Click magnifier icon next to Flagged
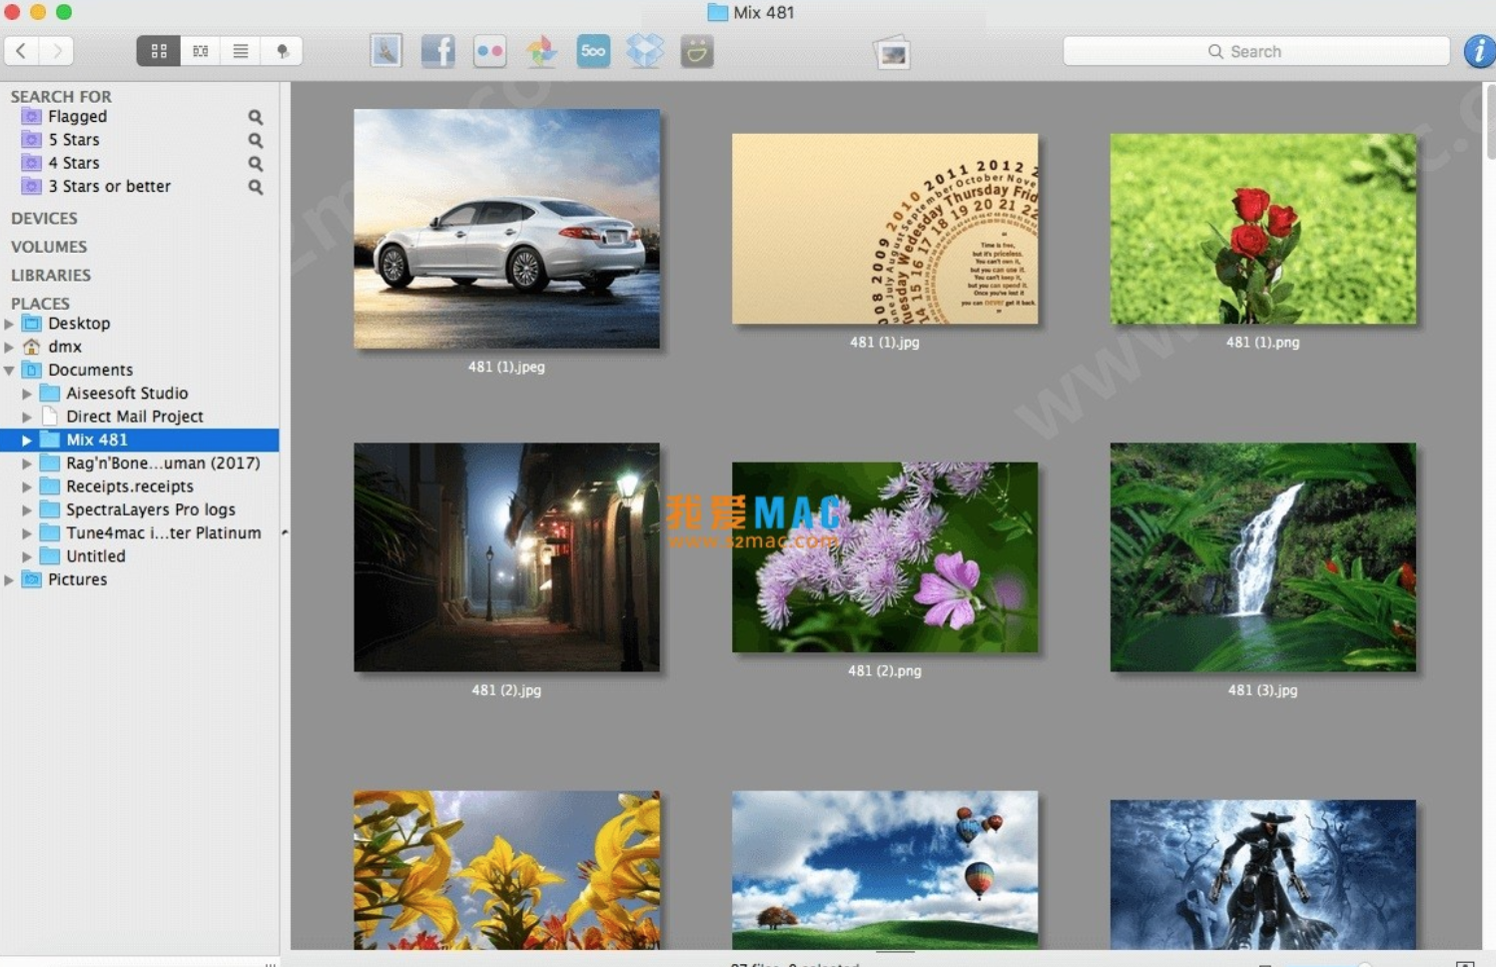Image resolution: width=1496 pixels, height=967 pixels. pos(256,117)
